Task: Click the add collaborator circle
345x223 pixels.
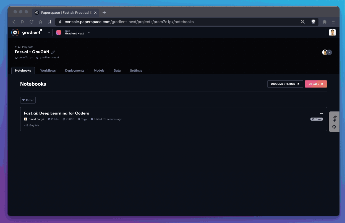Action: tap(329, 52)
